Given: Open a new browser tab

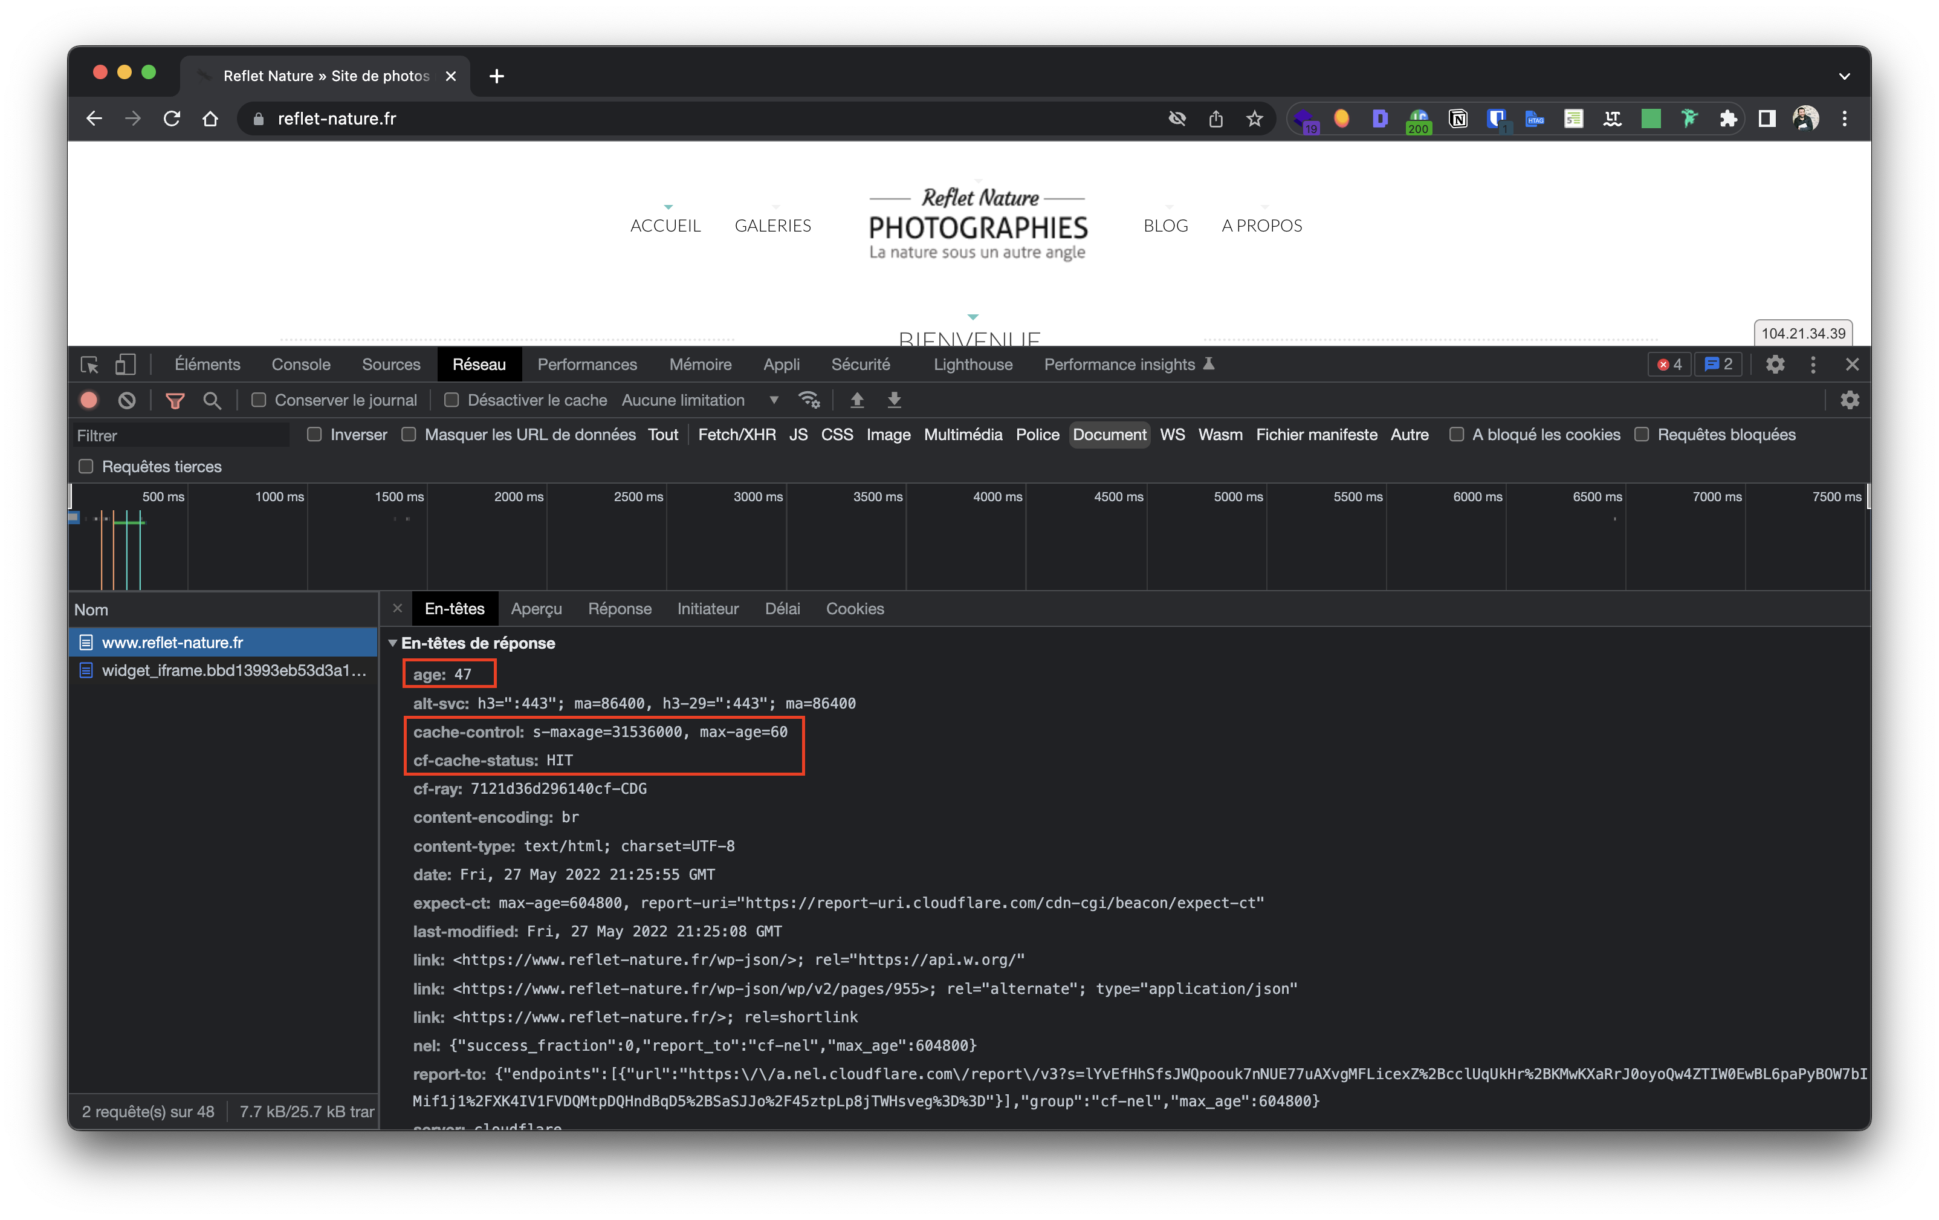Looking at the screenshot, I should coord(497,76).
